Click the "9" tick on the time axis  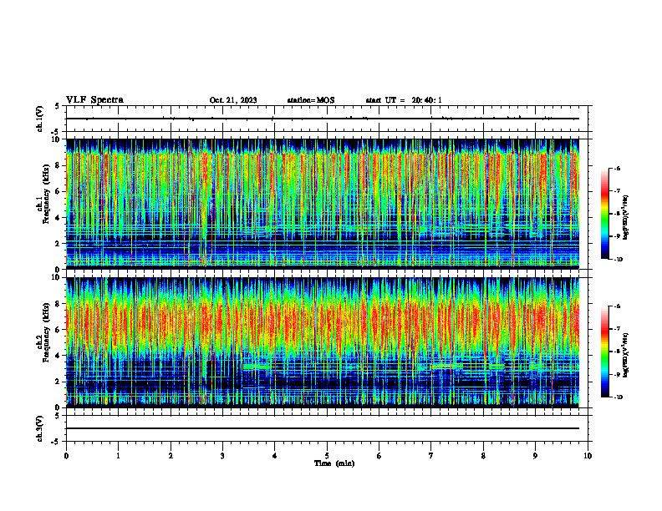click(x=535, y=456)
